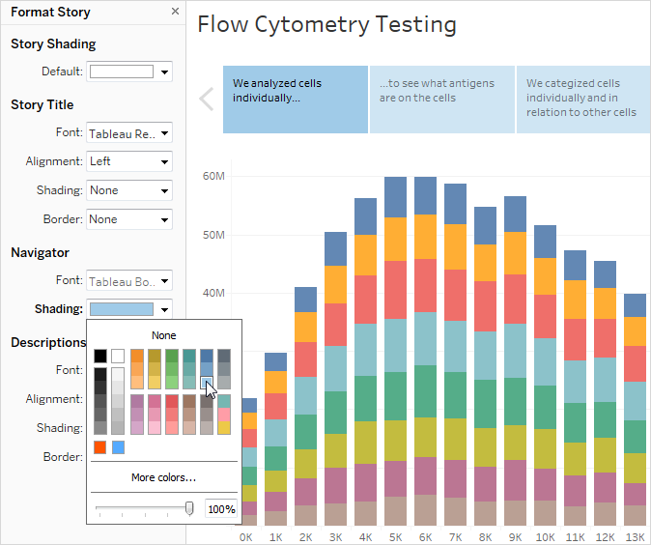Pick the darkest shade in the gray column
651x545 pixels.
tap(100, 374)
